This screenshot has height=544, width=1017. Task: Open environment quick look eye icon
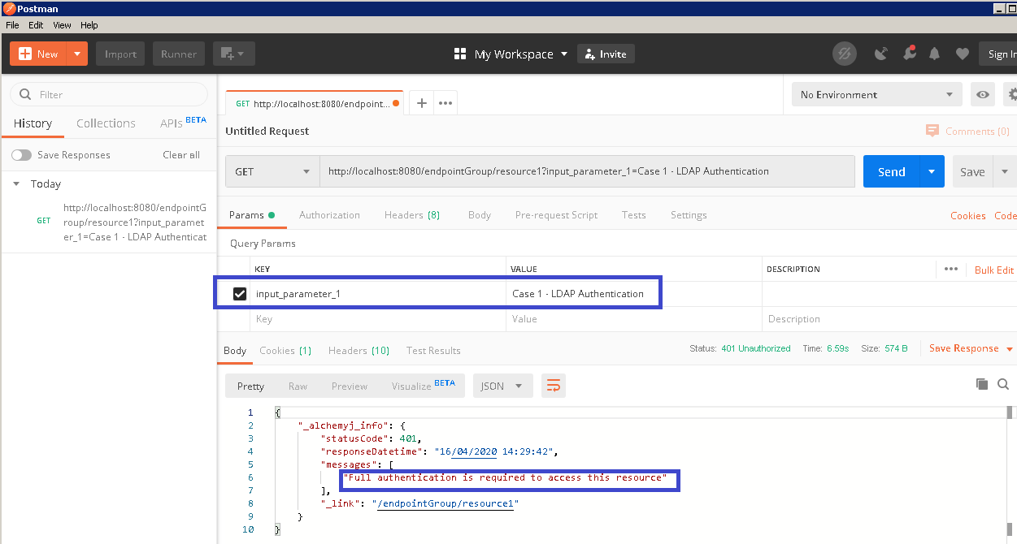pos(983,94)
